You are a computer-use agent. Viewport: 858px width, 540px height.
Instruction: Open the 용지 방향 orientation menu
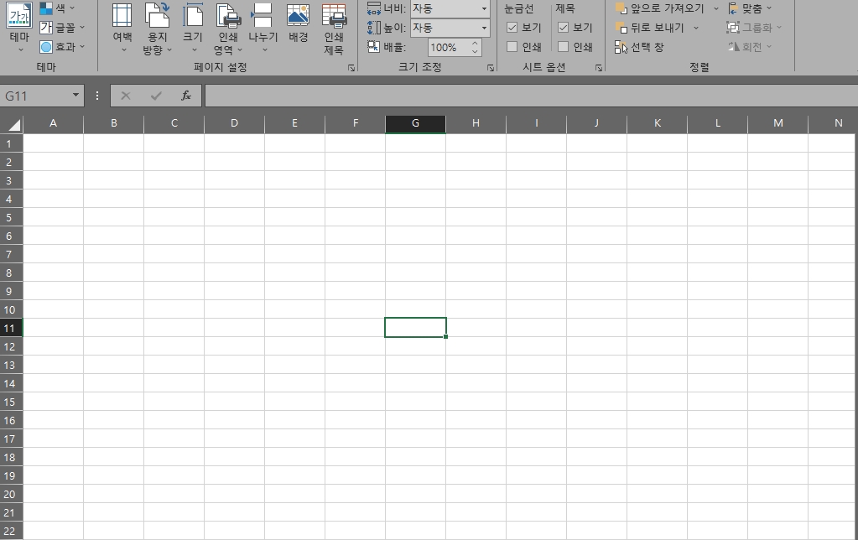tap(157, 28)
